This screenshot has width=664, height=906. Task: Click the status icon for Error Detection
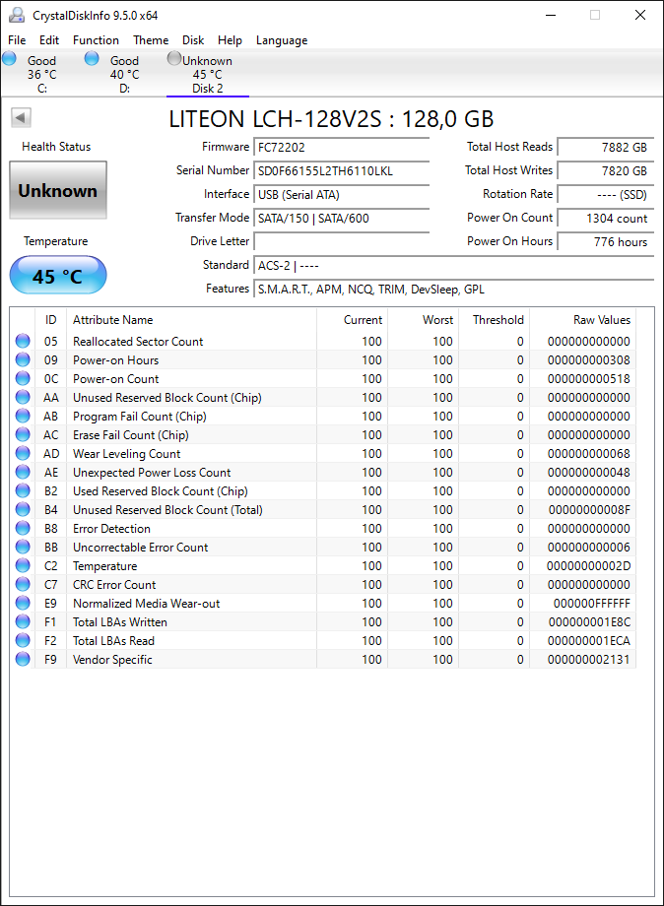coord(23,528)
